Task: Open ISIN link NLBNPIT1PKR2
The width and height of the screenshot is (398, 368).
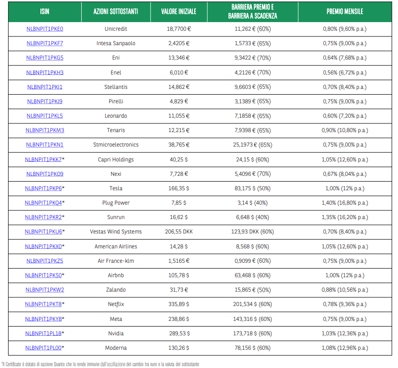Action: [x=43, y=217]
